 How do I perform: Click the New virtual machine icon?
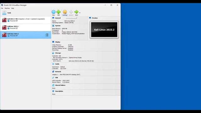(53, 12)
